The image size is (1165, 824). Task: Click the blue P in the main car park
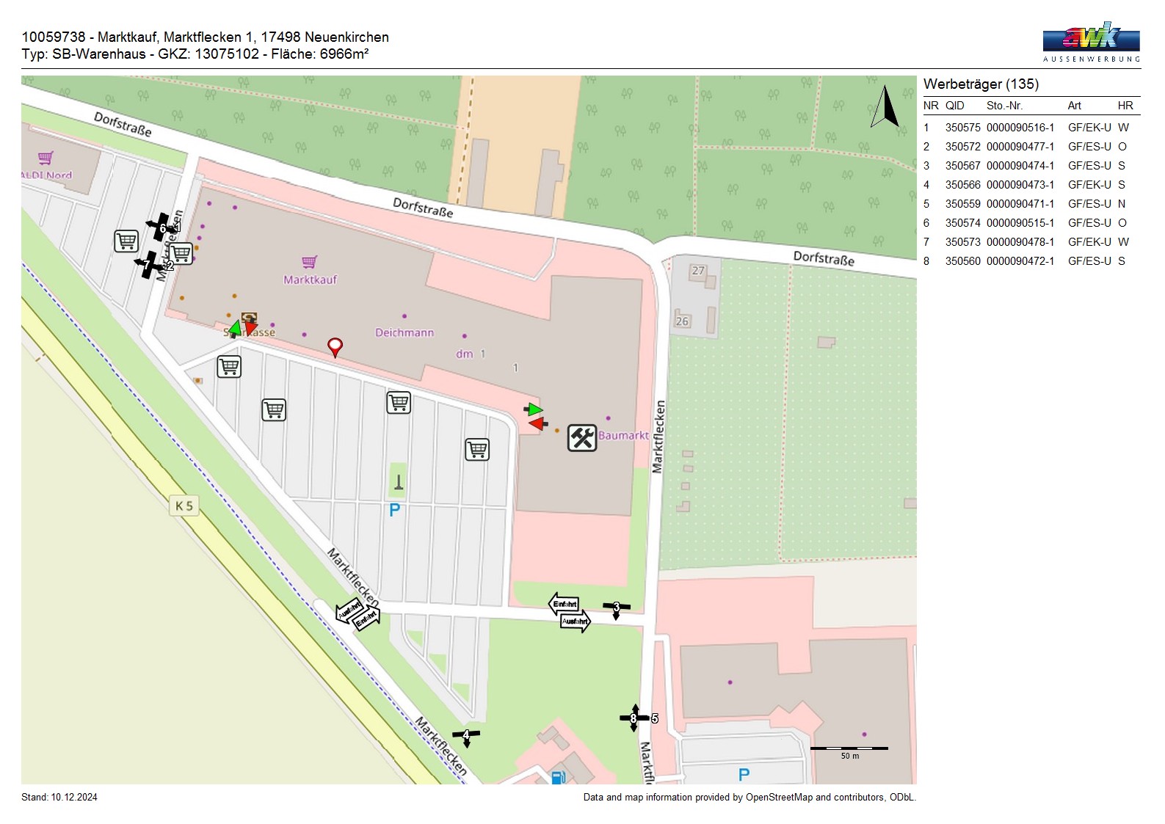point(394,510)
